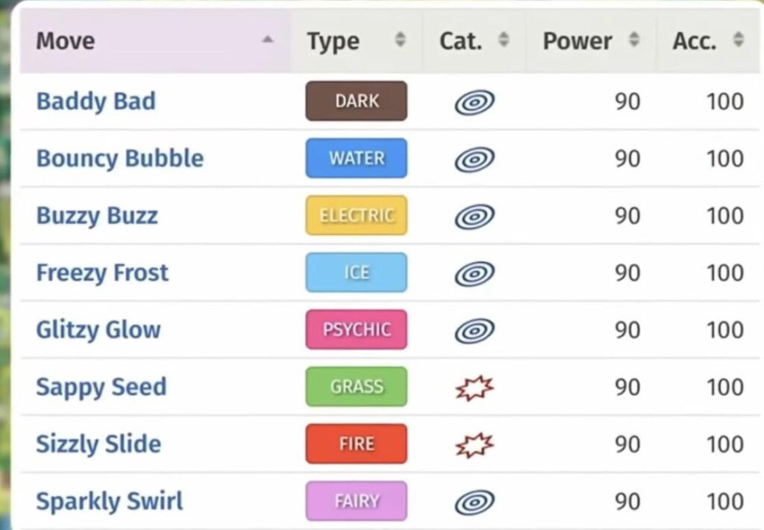Click the physical category icon for Sizzly Slide
The width and height of the screenshot is (764, 530).
click(475, 443)
